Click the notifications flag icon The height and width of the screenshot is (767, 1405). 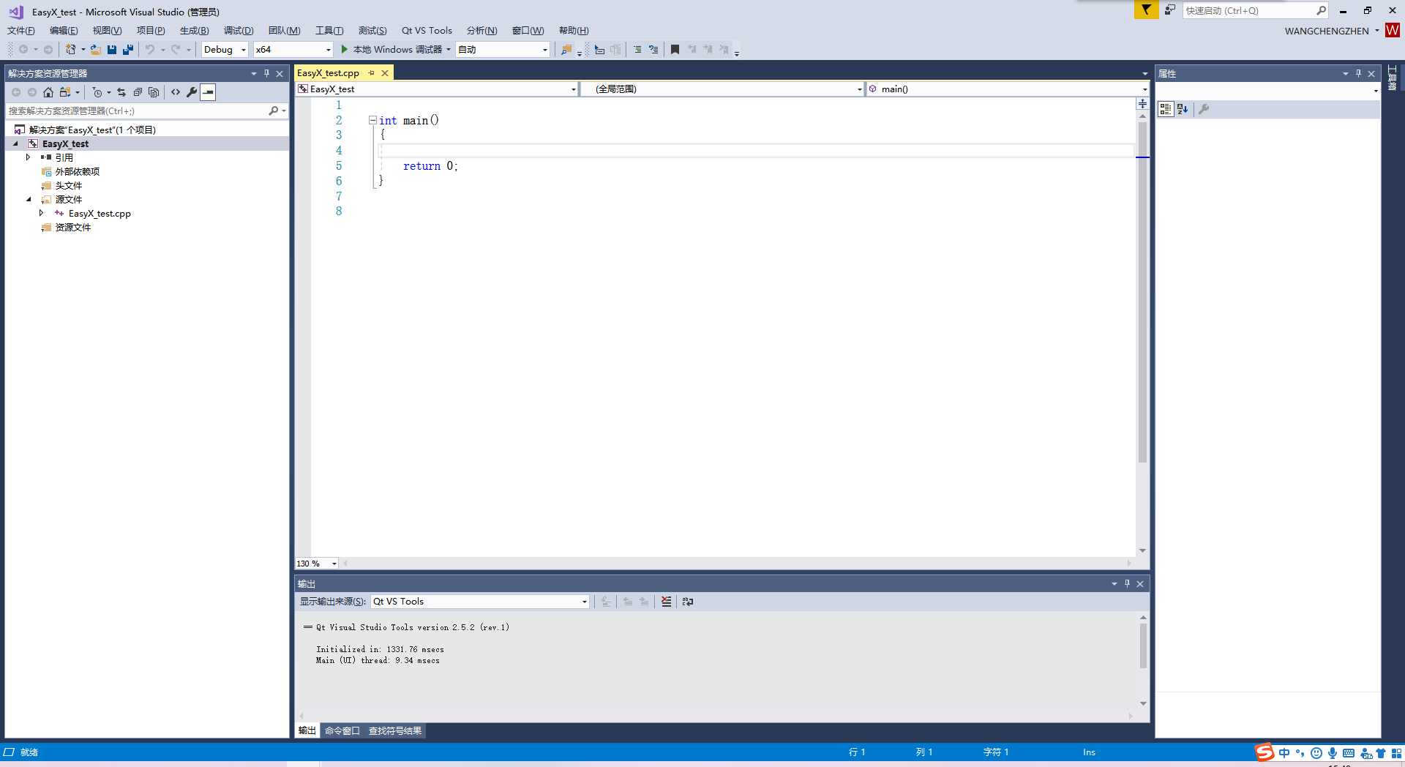1146,10
